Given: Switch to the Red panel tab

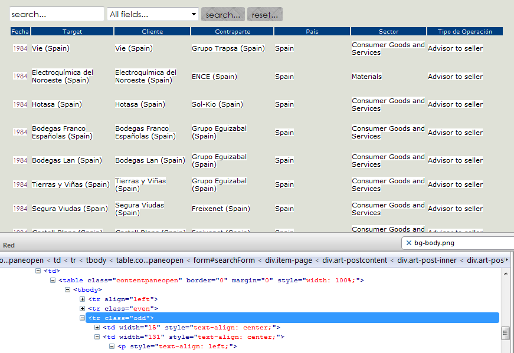Looking at the screenshot, I should click(9, 245).
